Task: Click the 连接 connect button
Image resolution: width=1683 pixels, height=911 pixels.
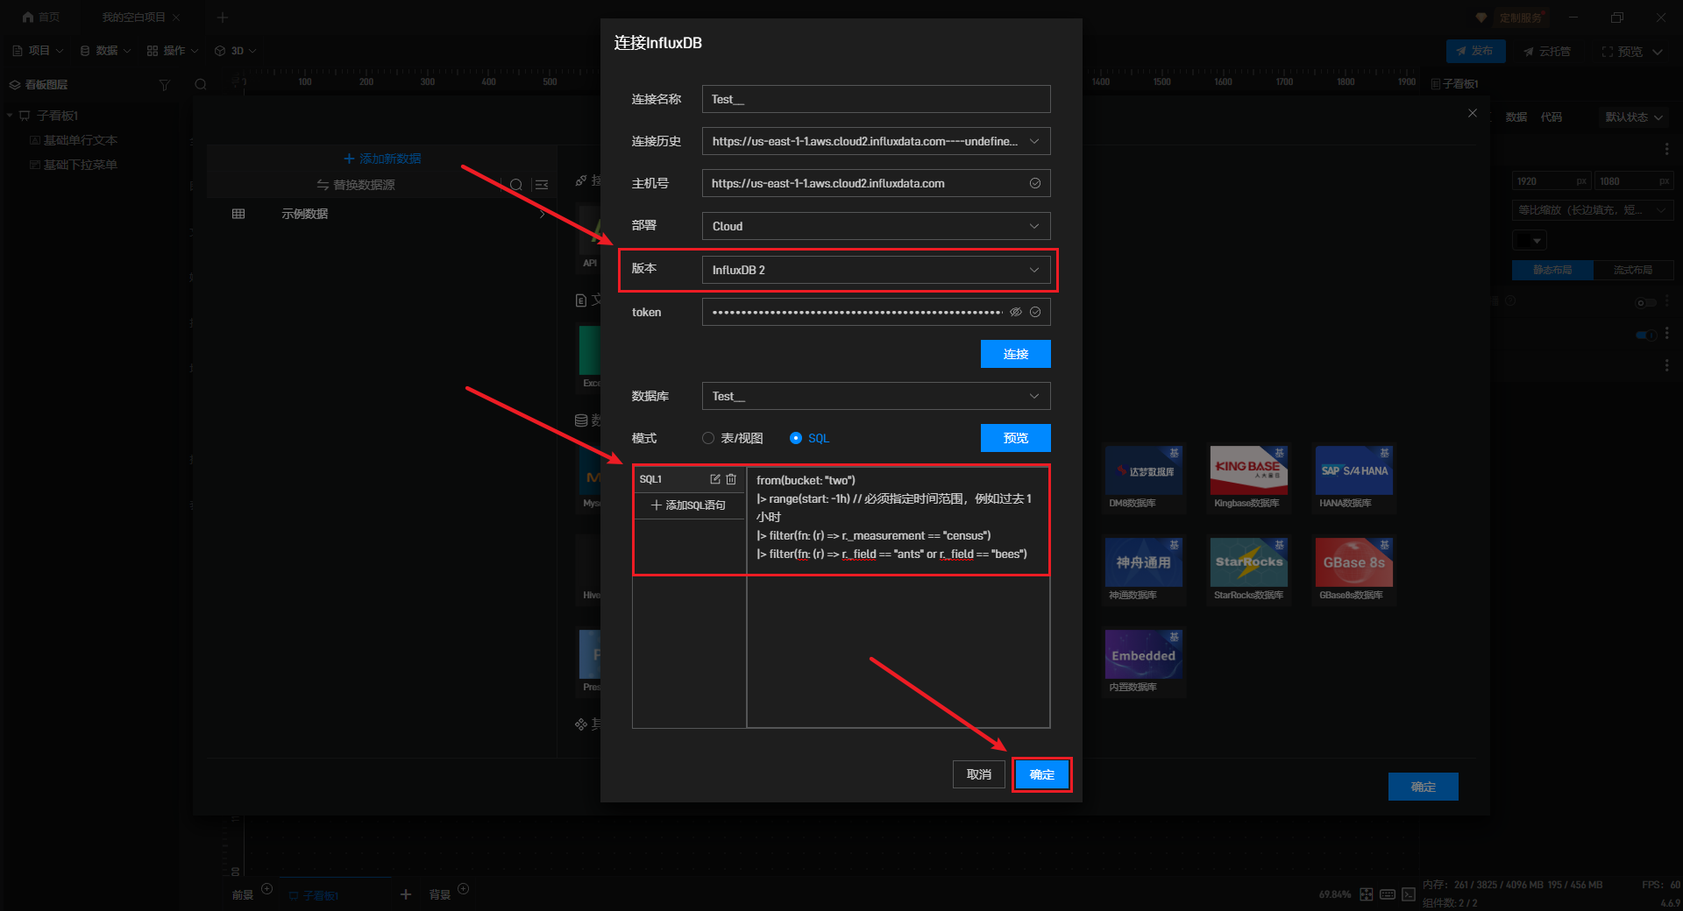Action: (1015, 354)
